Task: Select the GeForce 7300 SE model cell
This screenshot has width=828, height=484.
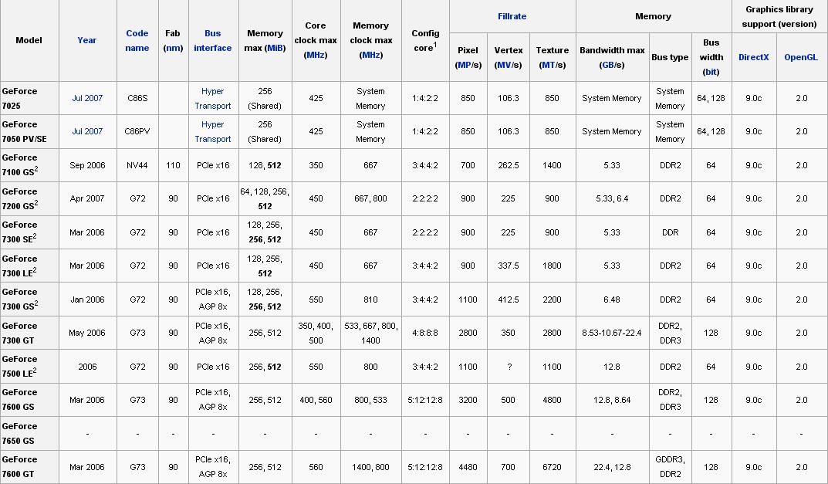Action: point(29,232)
